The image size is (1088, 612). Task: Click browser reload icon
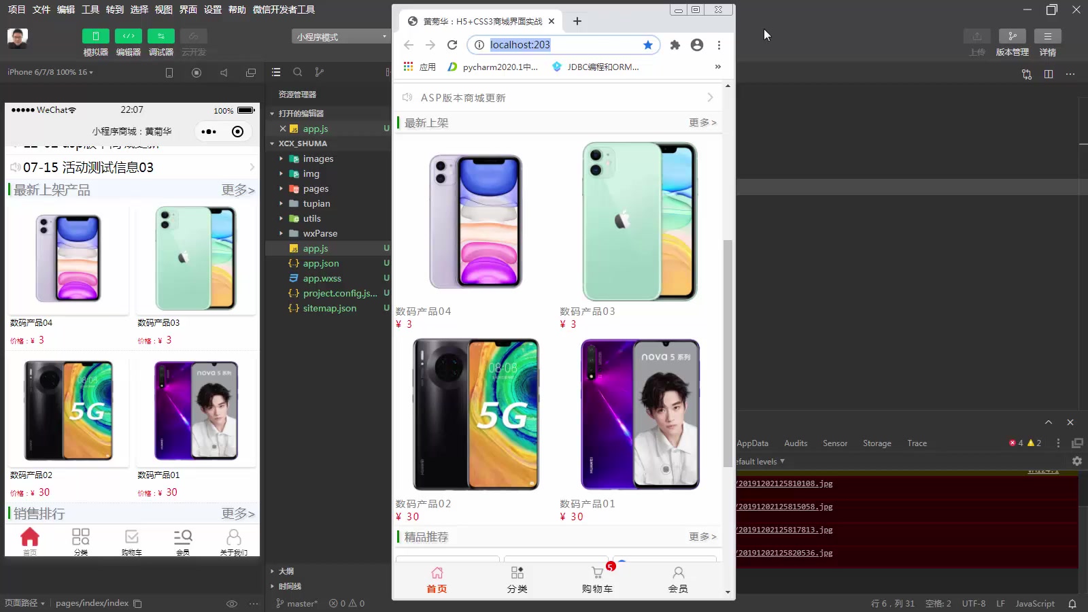pos(452,45)
